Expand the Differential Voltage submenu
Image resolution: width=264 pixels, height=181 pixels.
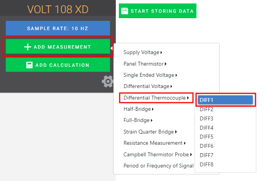148,86
